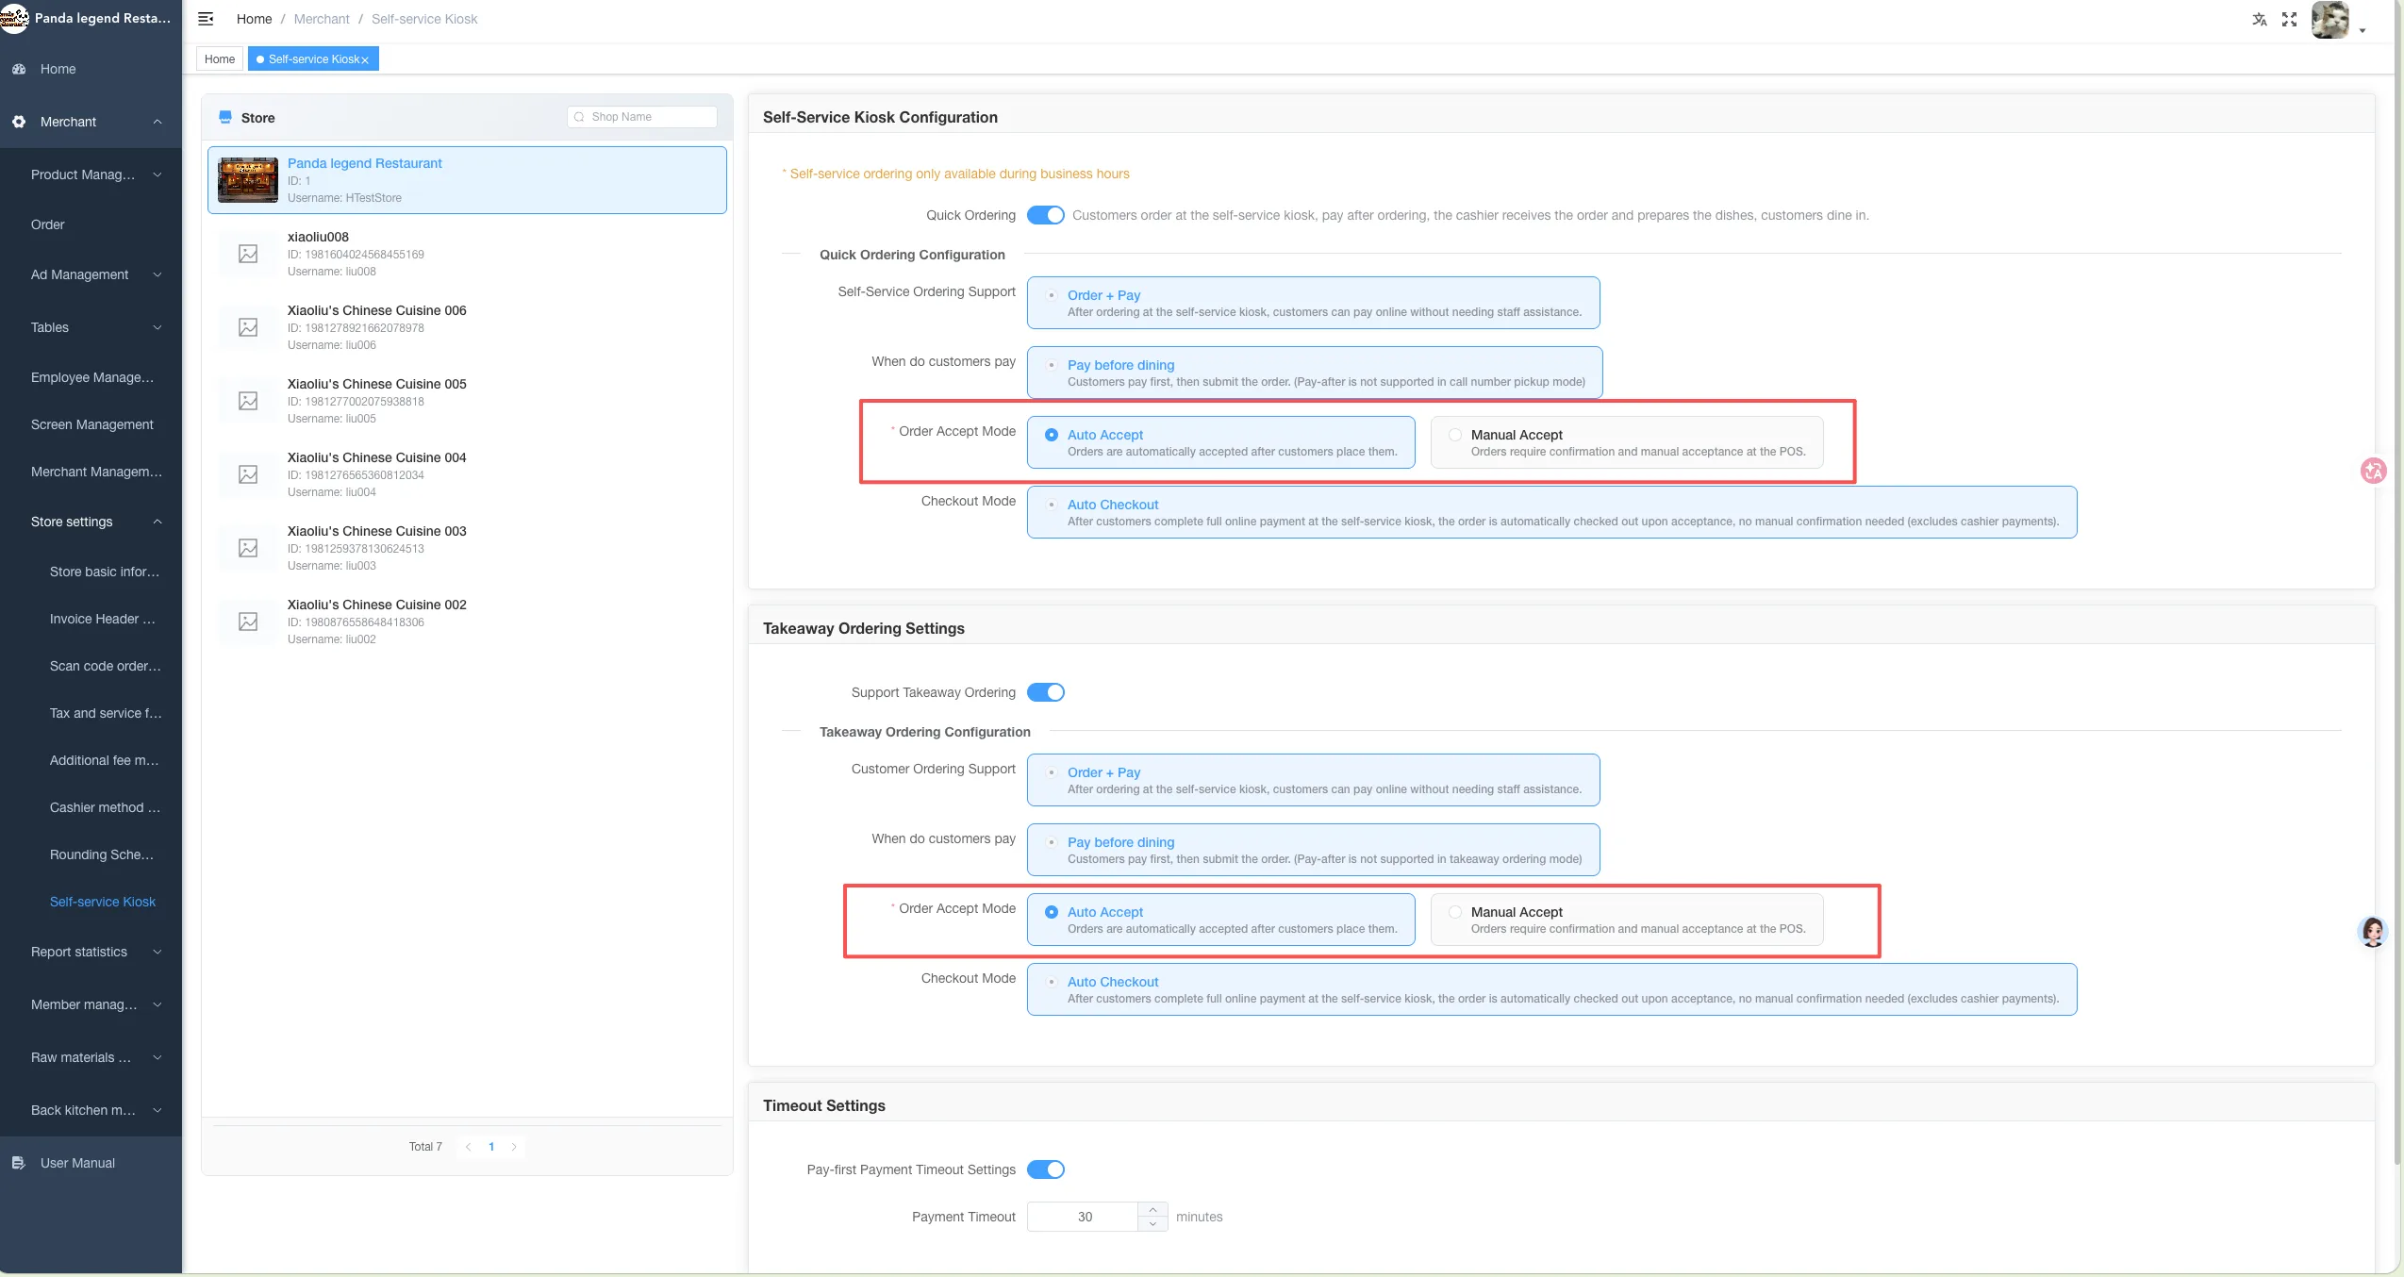This screenshot has width=2404, height=1277.
Task: Click the customer service avatar icon
Action: (x=2373, y=932)
